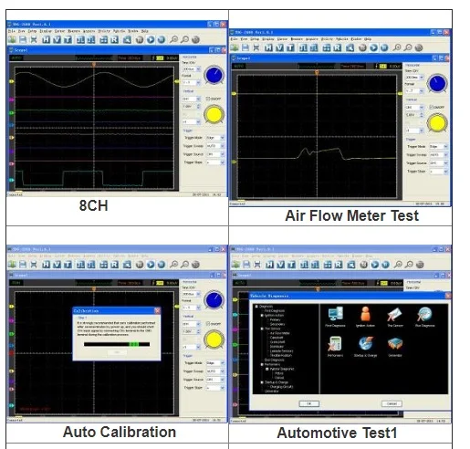The image size is (470, 449).
Task: Click Cancel in Vehicle Diagnosis dialog
Action: pos(392,403)
